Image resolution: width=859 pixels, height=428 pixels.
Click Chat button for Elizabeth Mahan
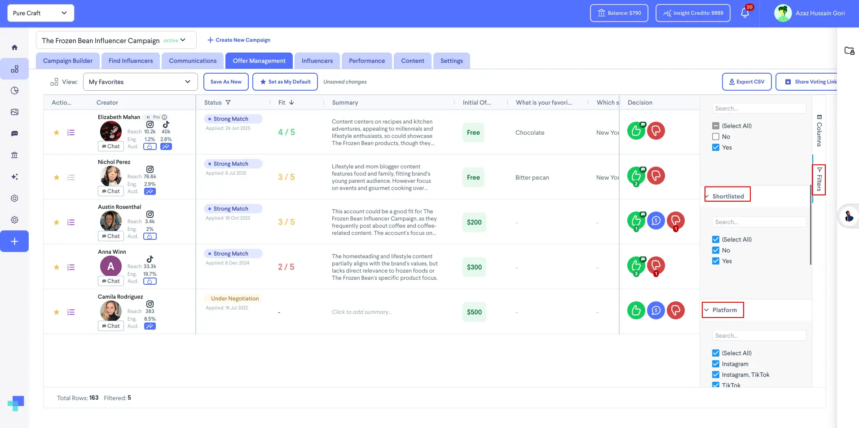point(111,146)
